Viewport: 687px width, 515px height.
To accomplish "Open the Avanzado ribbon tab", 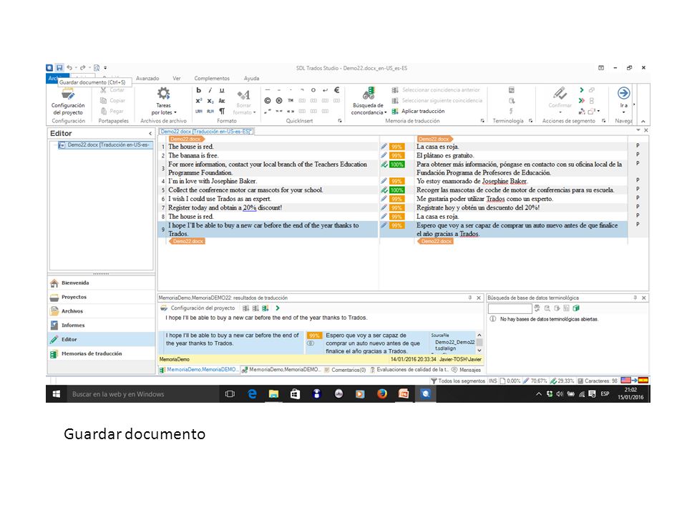I will pyautogui.click(x=147, y=79).
